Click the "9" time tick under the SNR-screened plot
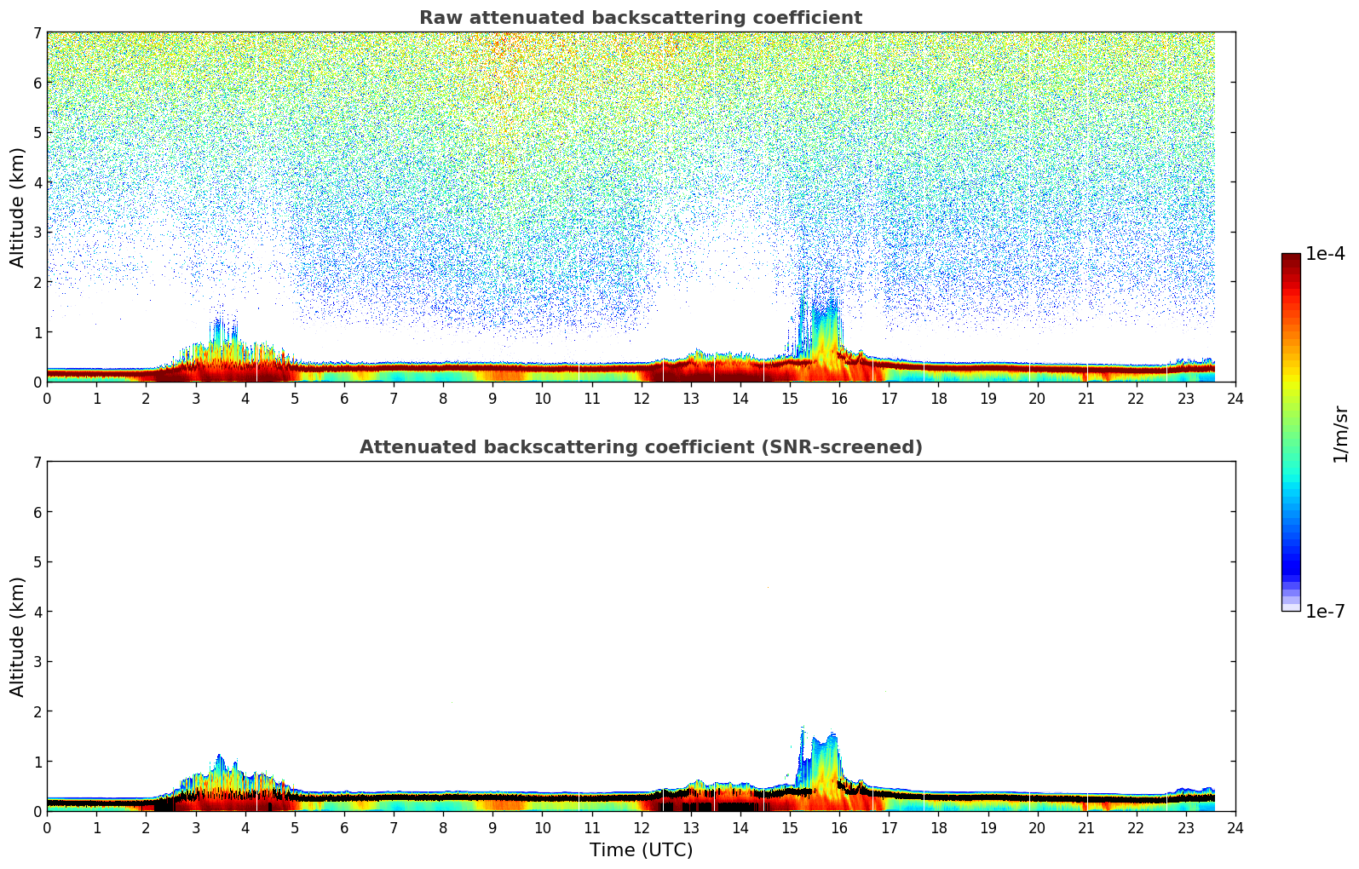The width and height of the screenshot is (1359, 869). 492,827
